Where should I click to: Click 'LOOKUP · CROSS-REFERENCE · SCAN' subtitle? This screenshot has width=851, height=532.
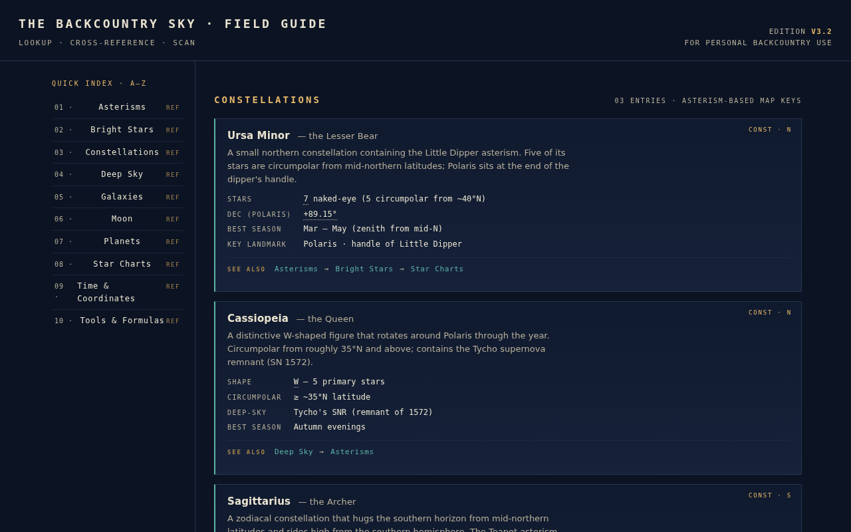[x=107, y=43]
